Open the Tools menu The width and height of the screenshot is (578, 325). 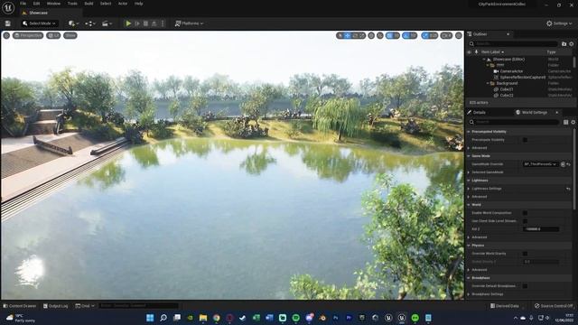point(72,4)
